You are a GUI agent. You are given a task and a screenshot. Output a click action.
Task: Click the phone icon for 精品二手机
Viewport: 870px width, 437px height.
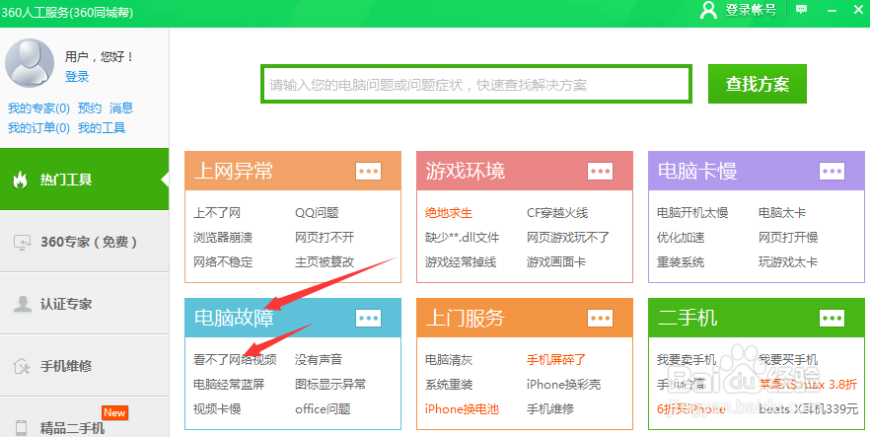[21, 428]
